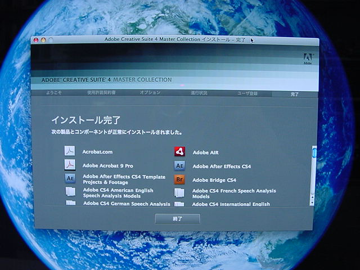Click Adobe CS4 French Speech Analysis Models text
360x270 pixels.
pos(234,193)
